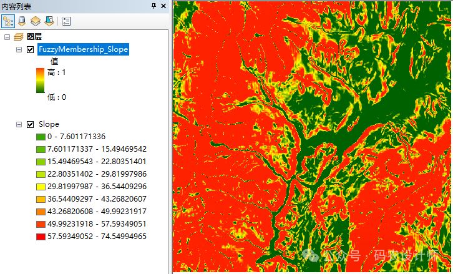Click the 0 - 7.601171336 green swatch

point(41,137)
